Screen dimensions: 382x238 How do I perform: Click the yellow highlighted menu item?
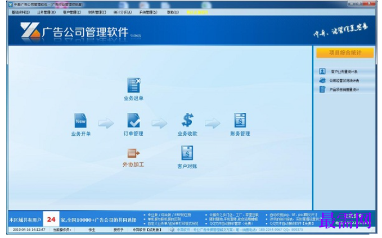[197, 12]
